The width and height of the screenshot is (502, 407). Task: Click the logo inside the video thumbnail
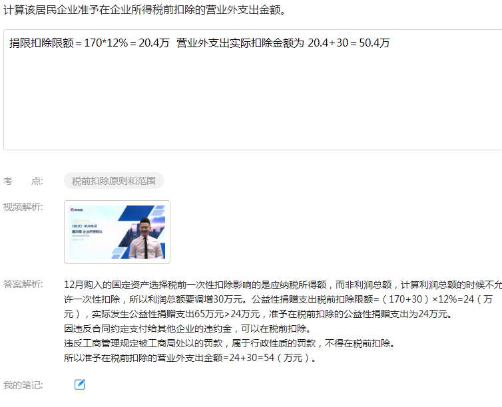[x=77, y=209]
